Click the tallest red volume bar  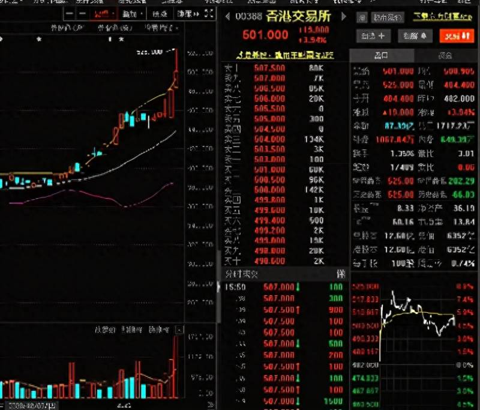pos(176,367)
